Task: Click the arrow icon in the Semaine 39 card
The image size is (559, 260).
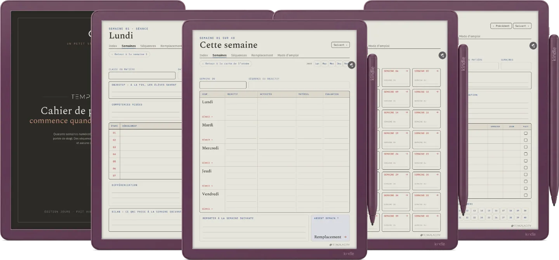Action: click(x=407, y=216)
